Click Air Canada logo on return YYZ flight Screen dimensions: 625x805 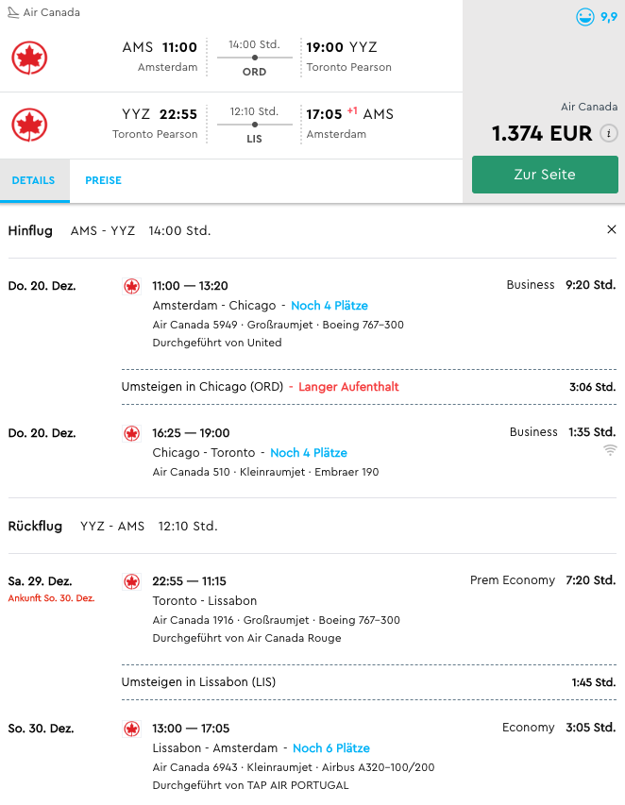coord(29,125)
